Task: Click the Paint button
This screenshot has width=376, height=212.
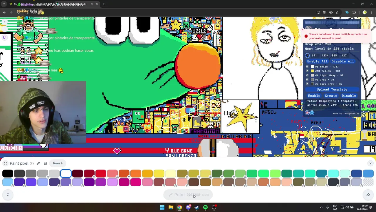Action: click(188, 195)
